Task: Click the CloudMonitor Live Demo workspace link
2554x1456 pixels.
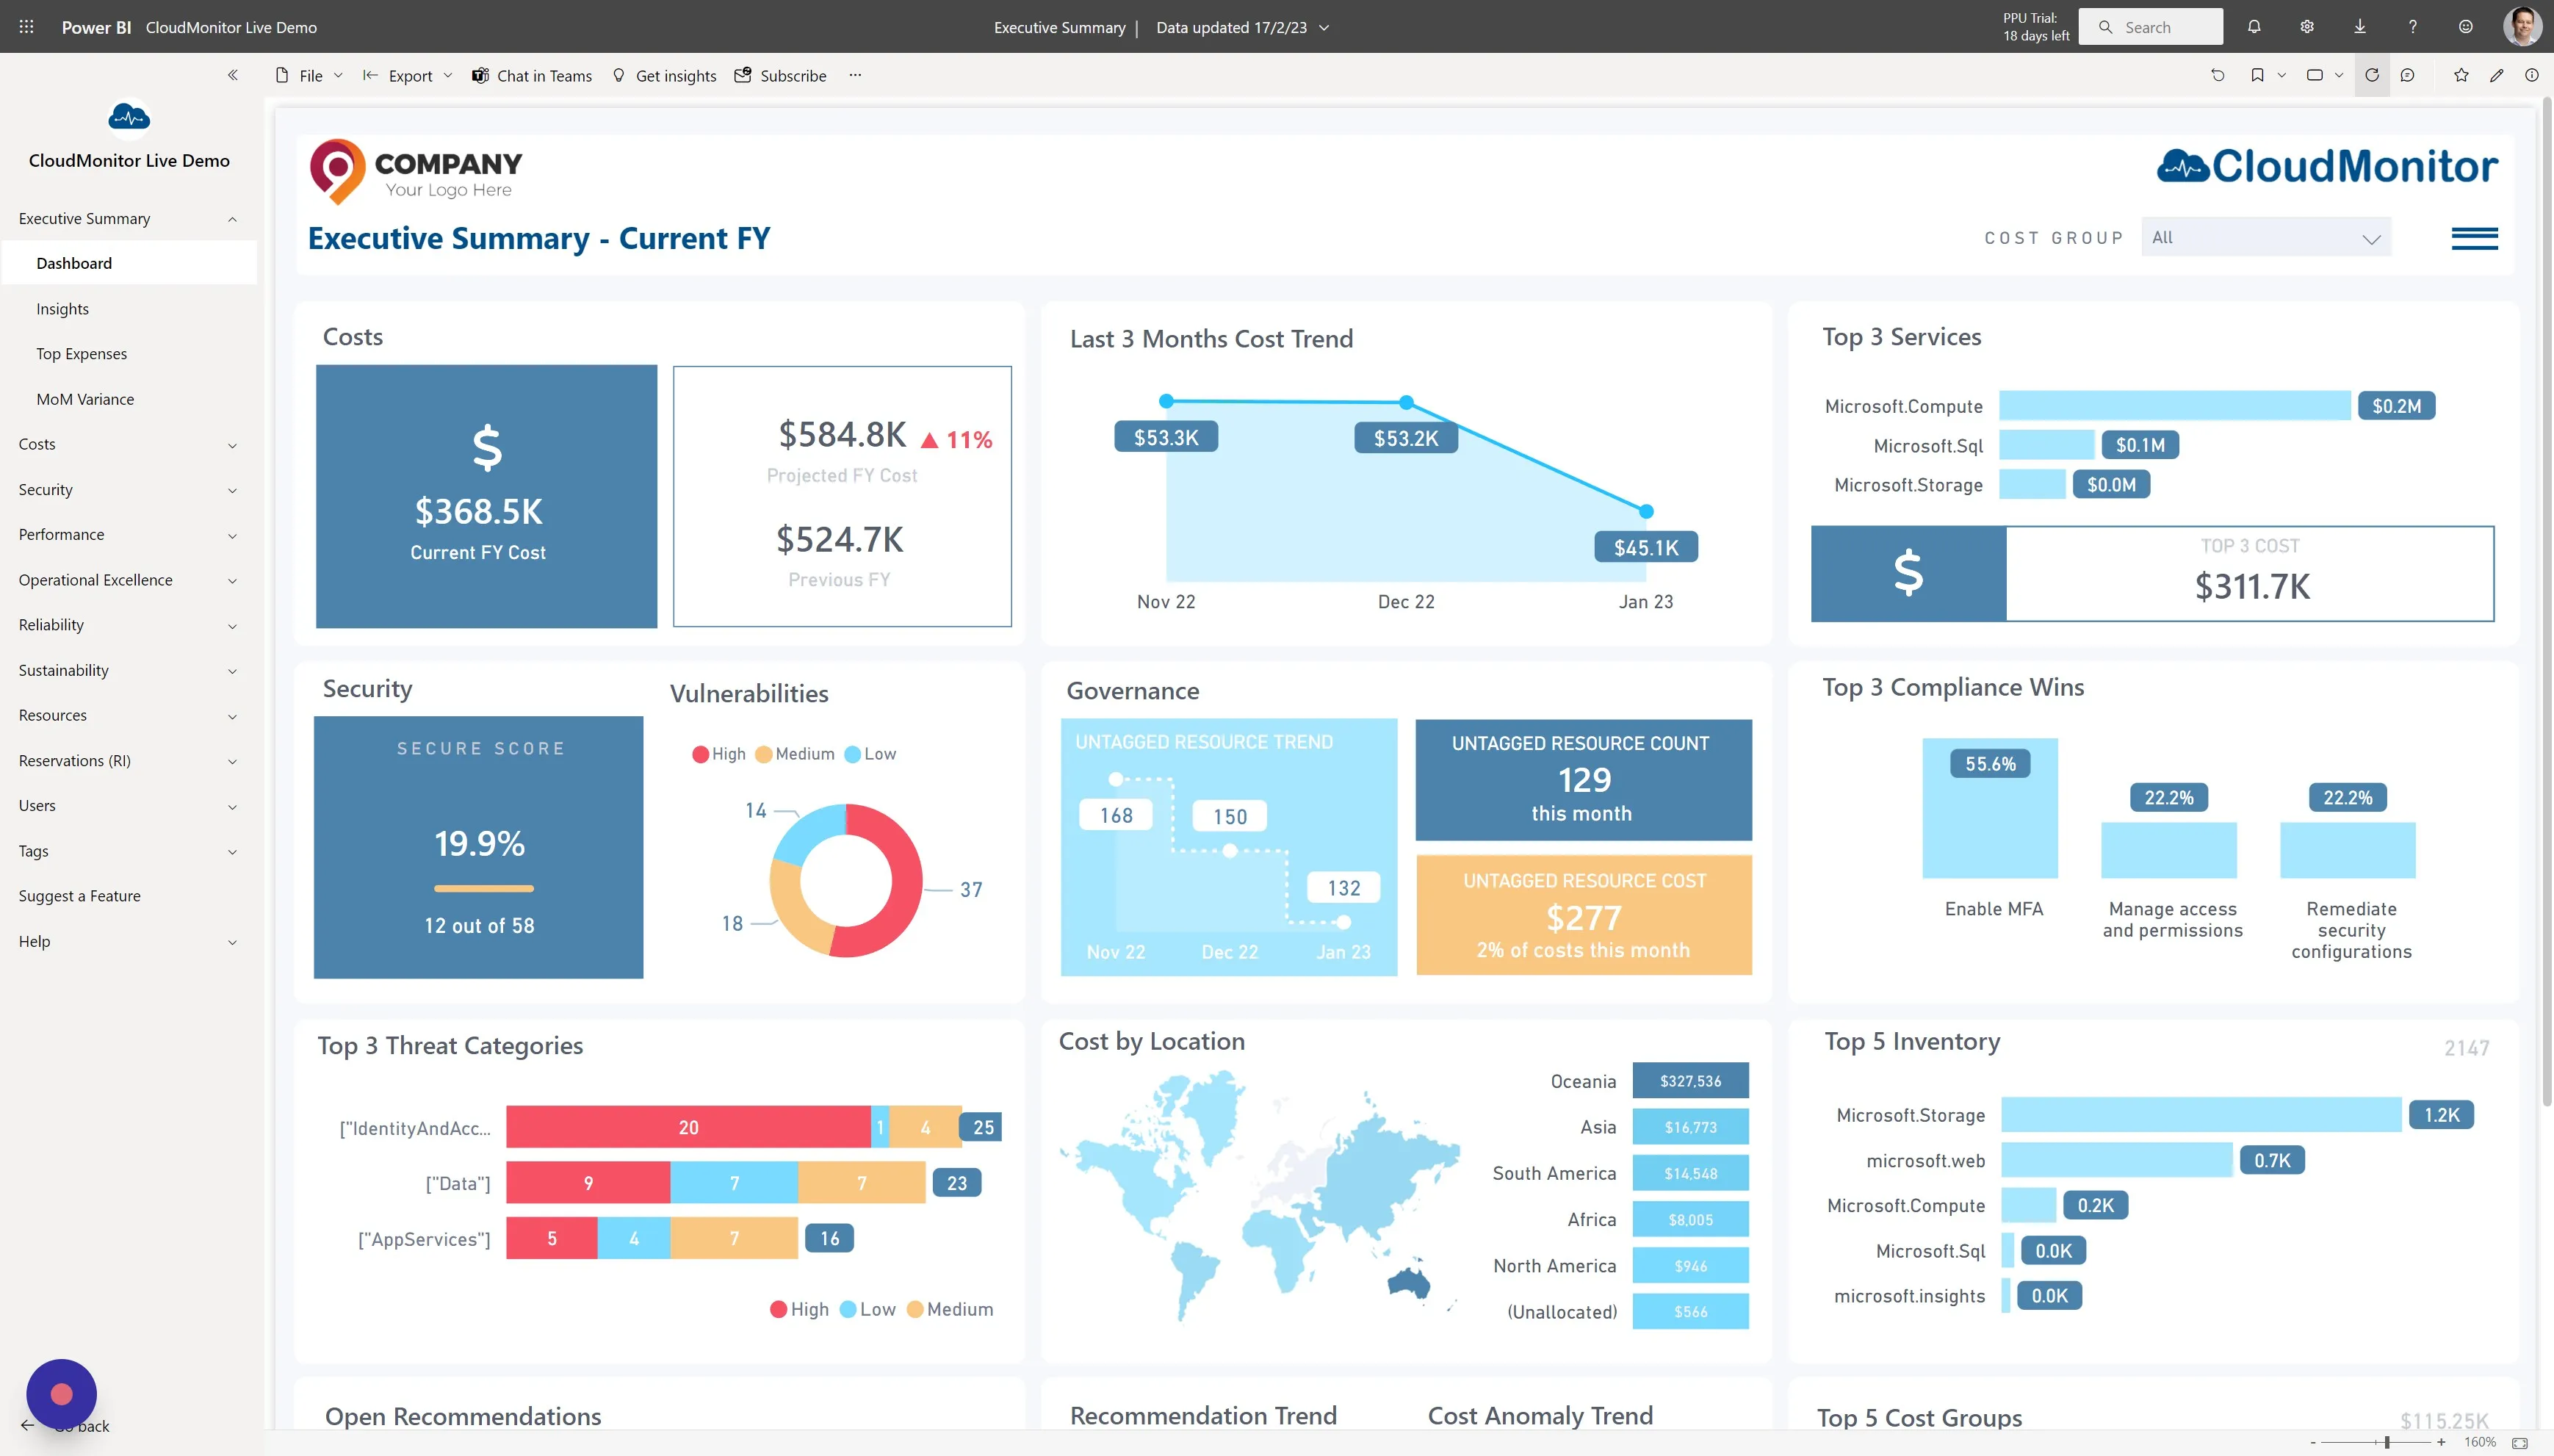Action: click(231, 27)
